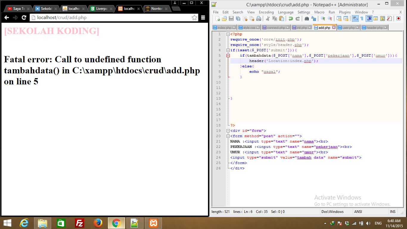Switch to the index.php tab
The width and height of the screenshot is (407, 229).
pos(224,27)
